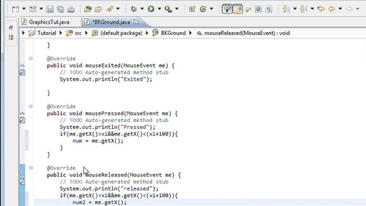Click the Run External Tools icon
Viewport: 366px width, 206px height.
click(x=168, y=9)
